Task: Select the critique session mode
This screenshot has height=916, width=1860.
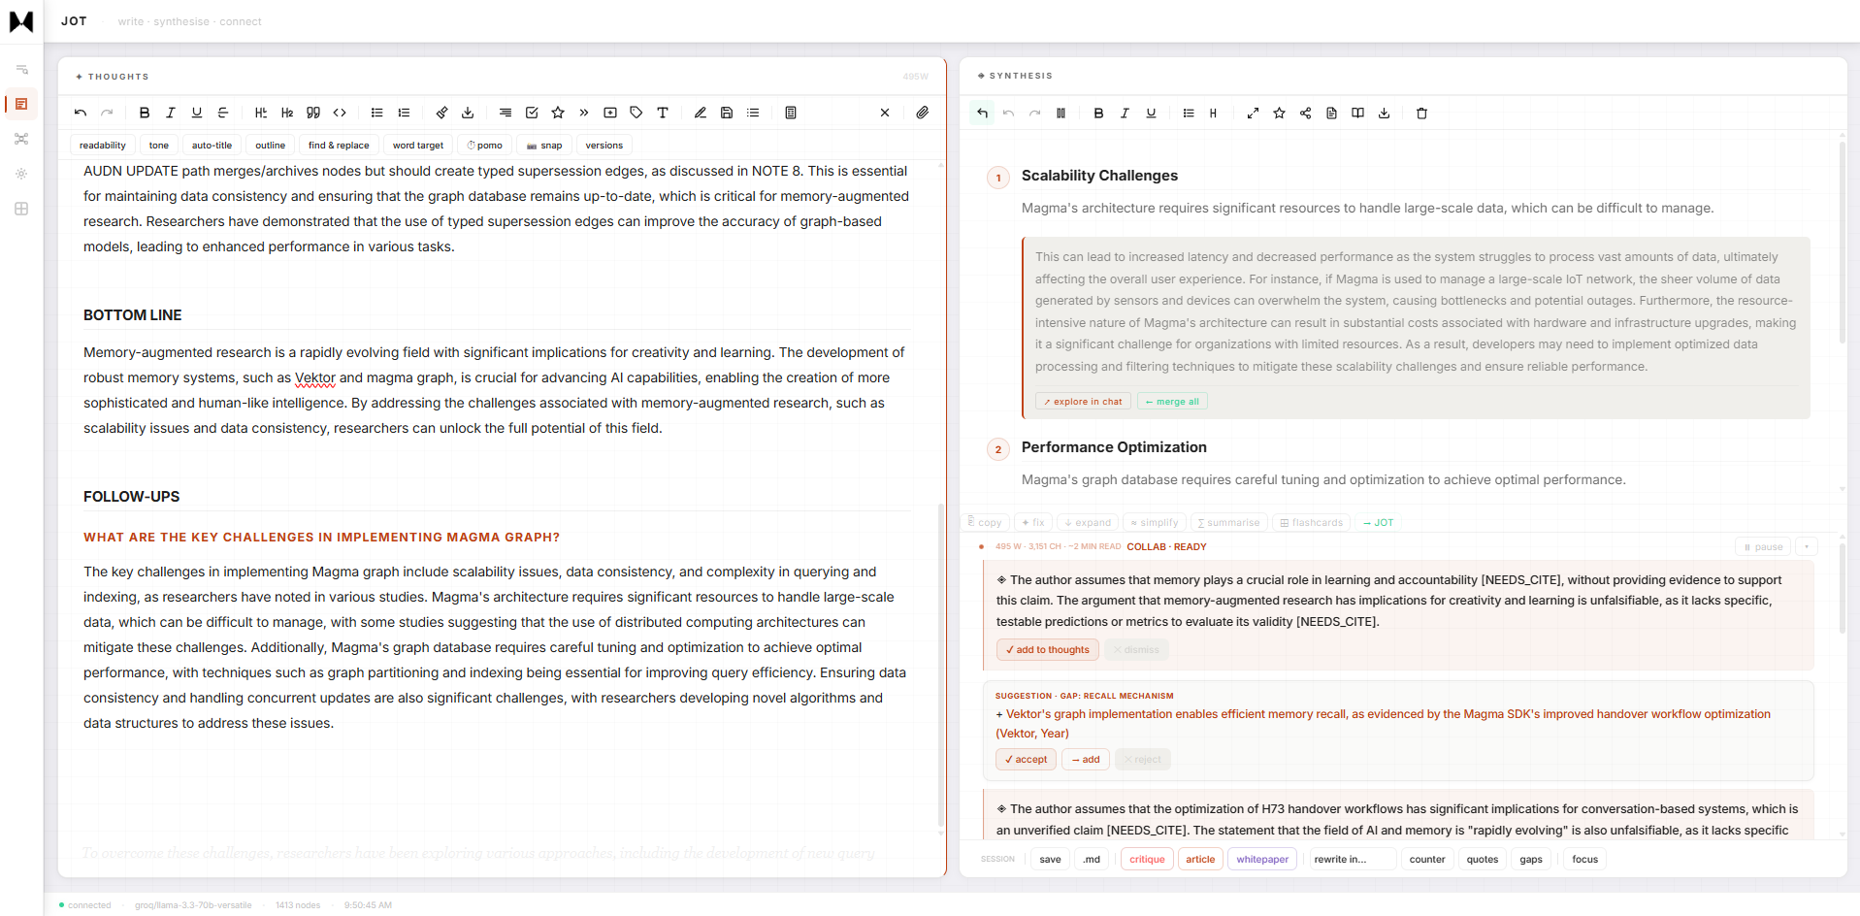Action: [1147, 860]
